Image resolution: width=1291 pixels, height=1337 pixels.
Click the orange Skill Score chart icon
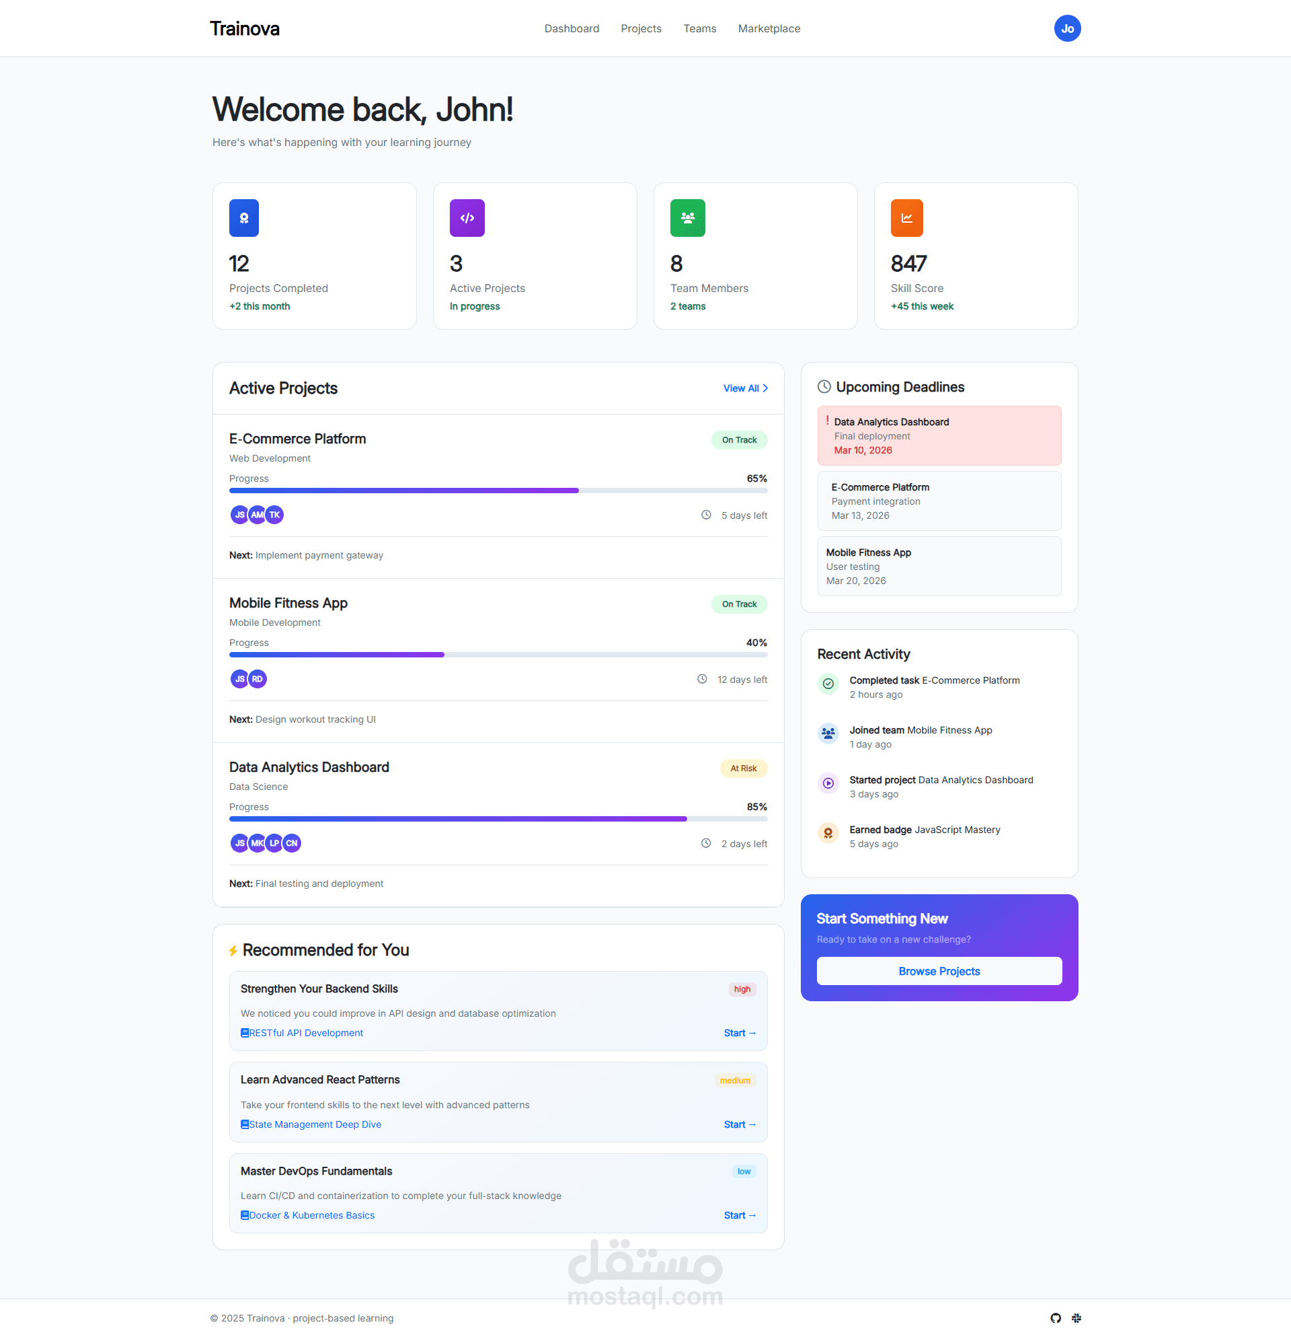906,217
